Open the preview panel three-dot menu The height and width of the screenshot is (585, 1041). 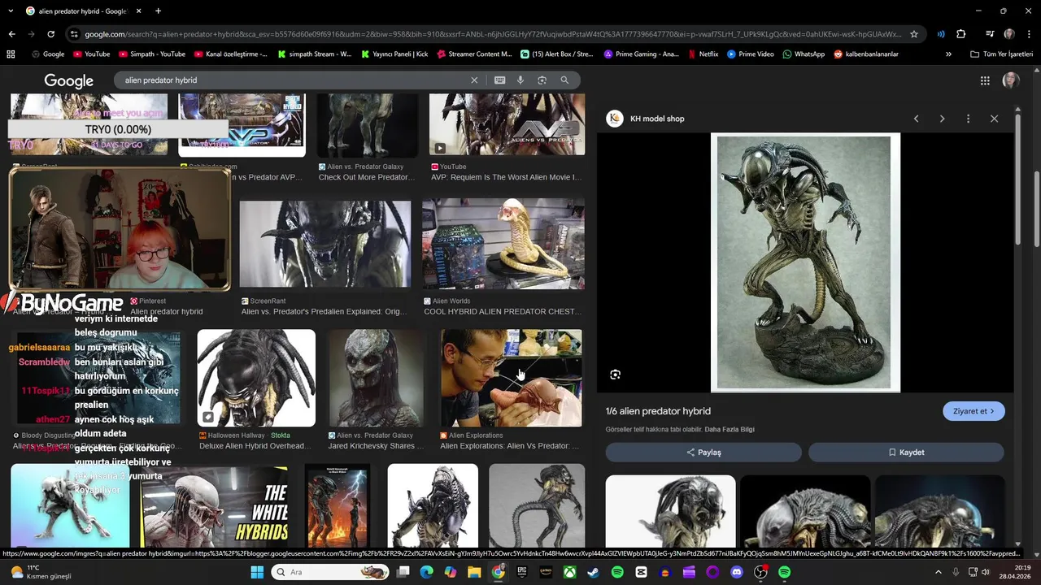point(968,119)
